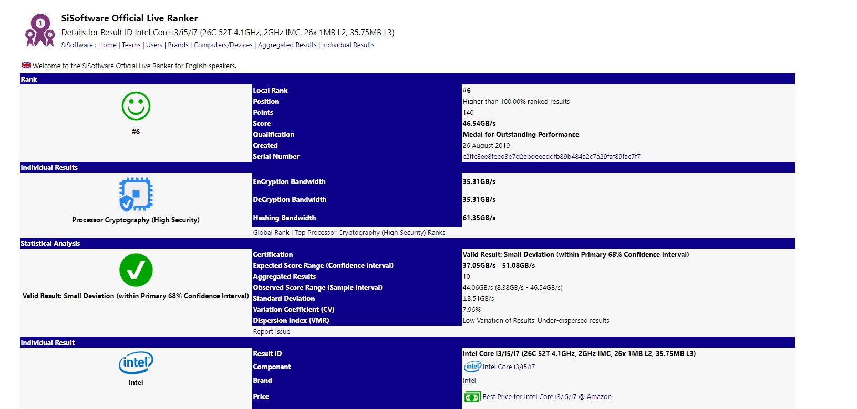
Task: Open the SiSoftware link in navigation
Action: 77,45
